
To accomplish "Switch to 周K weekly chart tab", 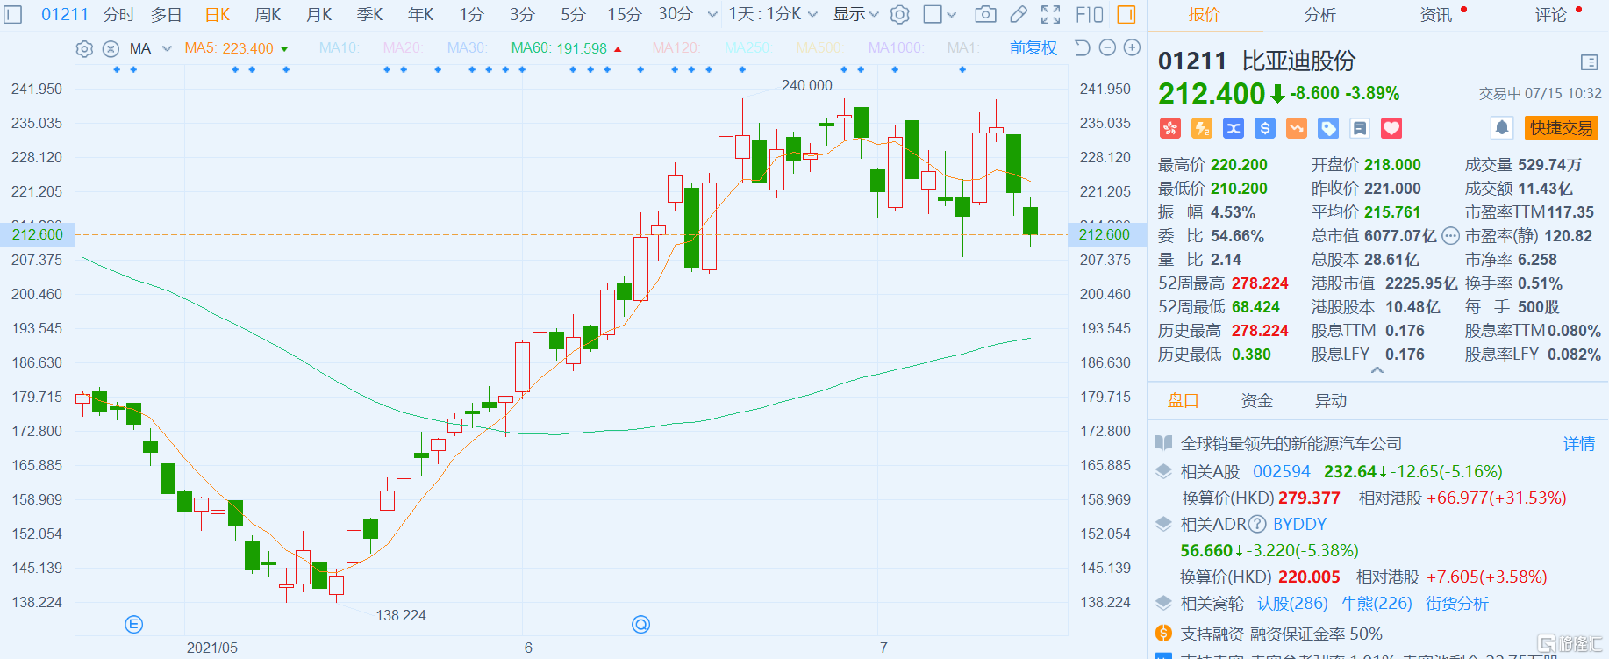I will click(268, 14).
